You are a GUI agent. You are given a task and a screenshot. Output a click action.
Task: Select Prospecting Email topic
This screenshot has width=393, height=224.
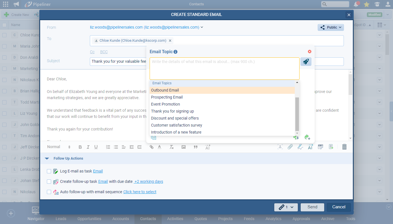[x=167, y=97]
